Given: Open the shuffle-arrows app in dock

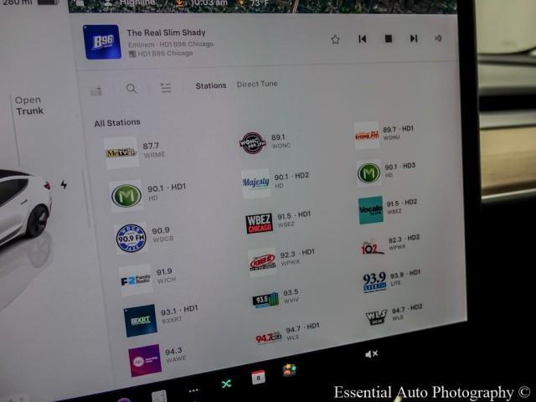Looking at the screenshot, I should pyautogui.click(x=226, y=384).
